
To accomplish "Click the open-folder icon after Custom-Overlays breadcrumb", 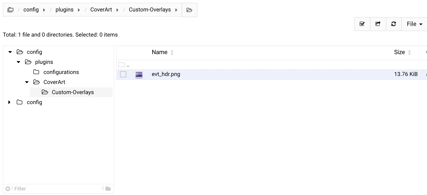I will (189, 10).
